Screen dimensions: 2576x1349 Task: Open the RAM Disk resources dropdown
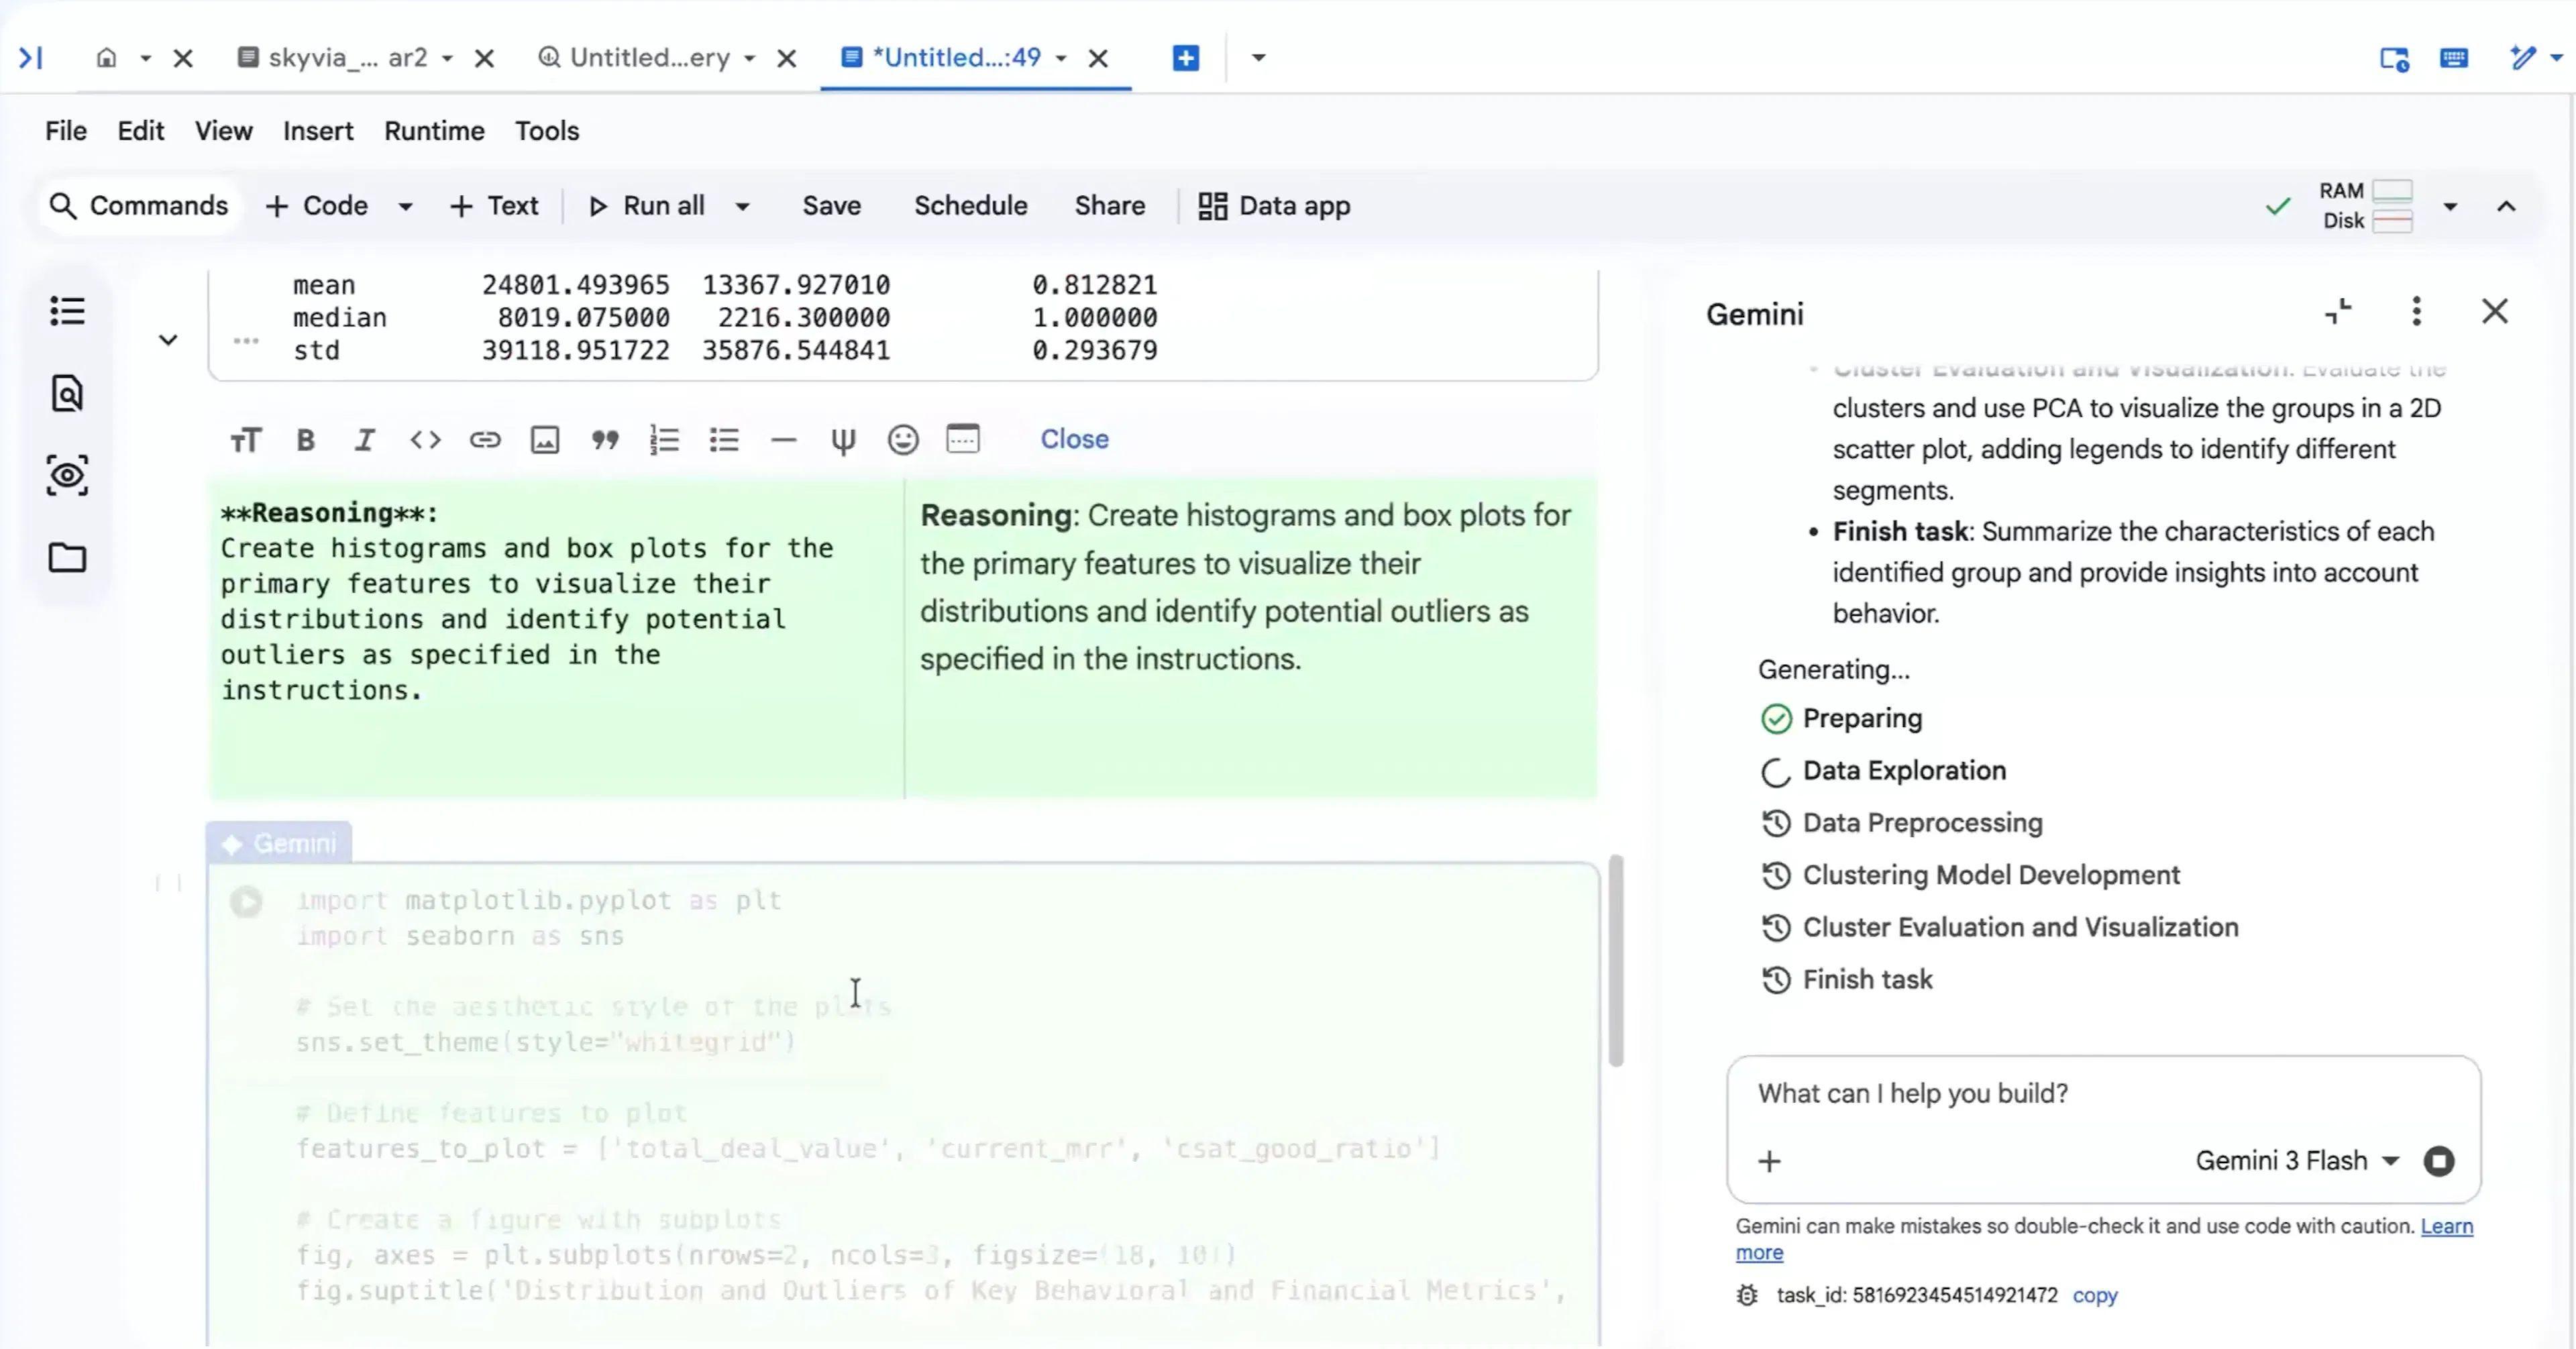[x=2450, y=207]
